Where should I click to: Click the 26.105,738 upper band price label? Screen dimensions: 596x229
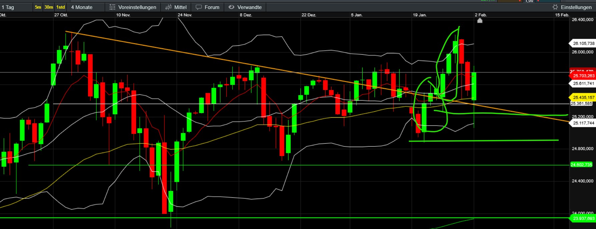(583, 43)
